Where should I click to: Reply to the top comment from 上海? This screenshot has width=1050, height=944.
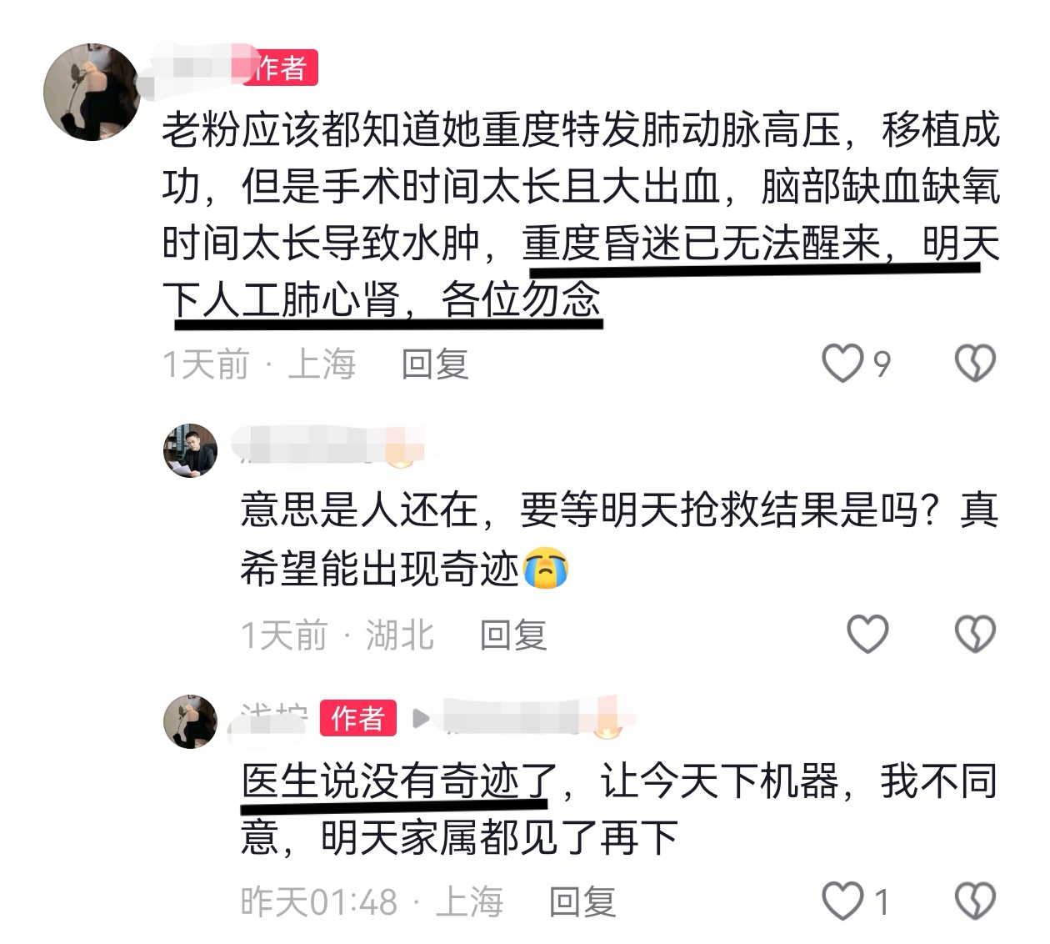(x=435, y=364)
